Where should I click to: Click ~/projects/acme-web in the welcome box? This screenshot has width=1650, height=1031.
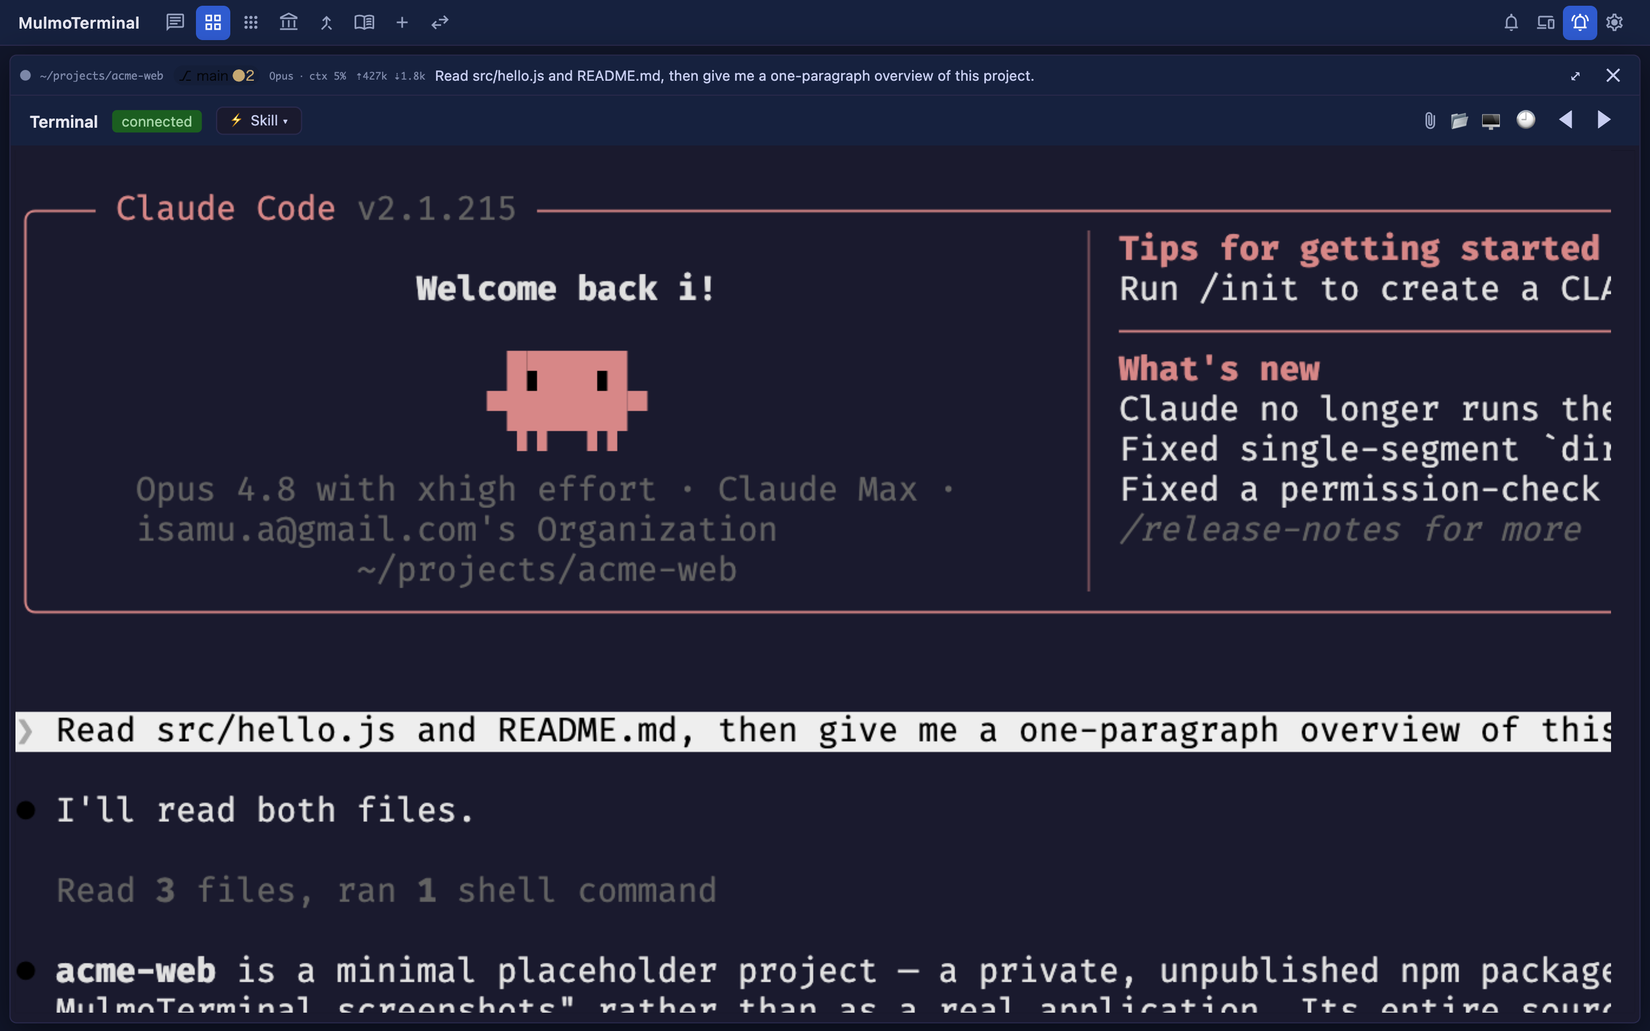coord(547,570)
